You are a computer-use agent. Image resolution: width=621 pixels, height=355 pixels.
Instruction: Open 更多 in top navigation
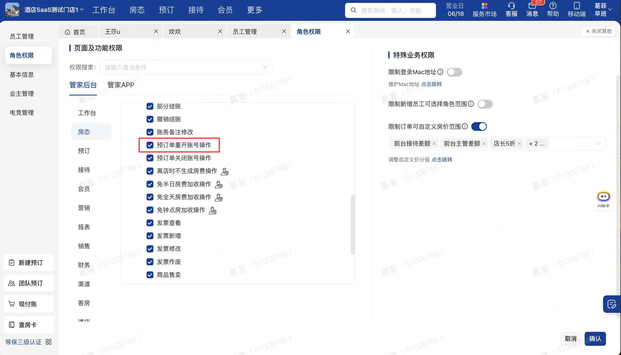click(255, 10)
